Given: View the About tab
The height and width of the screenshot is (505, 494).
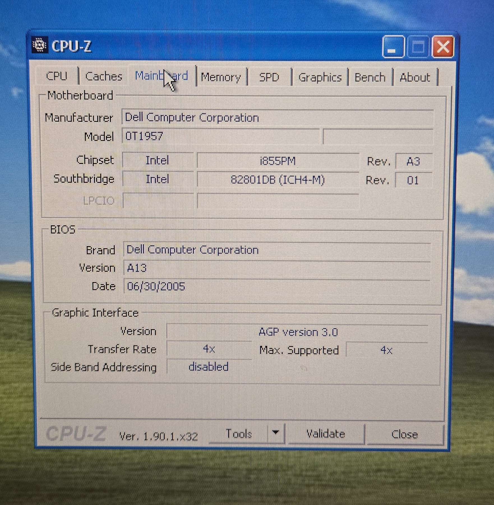Looking at the screenshot, I should 415,77.
